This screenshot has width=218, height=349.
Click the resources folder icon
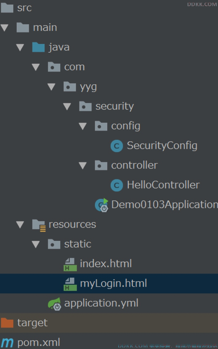pos(39,225)
